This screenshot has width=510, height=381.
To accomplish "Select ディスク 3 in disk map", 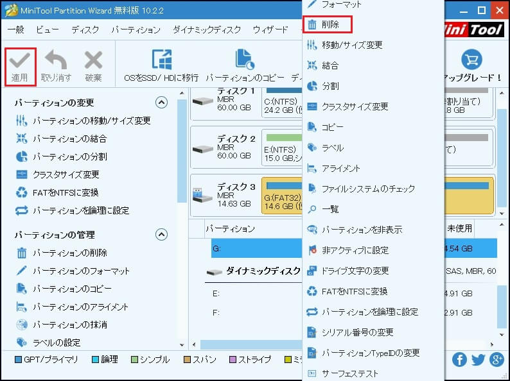I will click(x=225, y=195).
